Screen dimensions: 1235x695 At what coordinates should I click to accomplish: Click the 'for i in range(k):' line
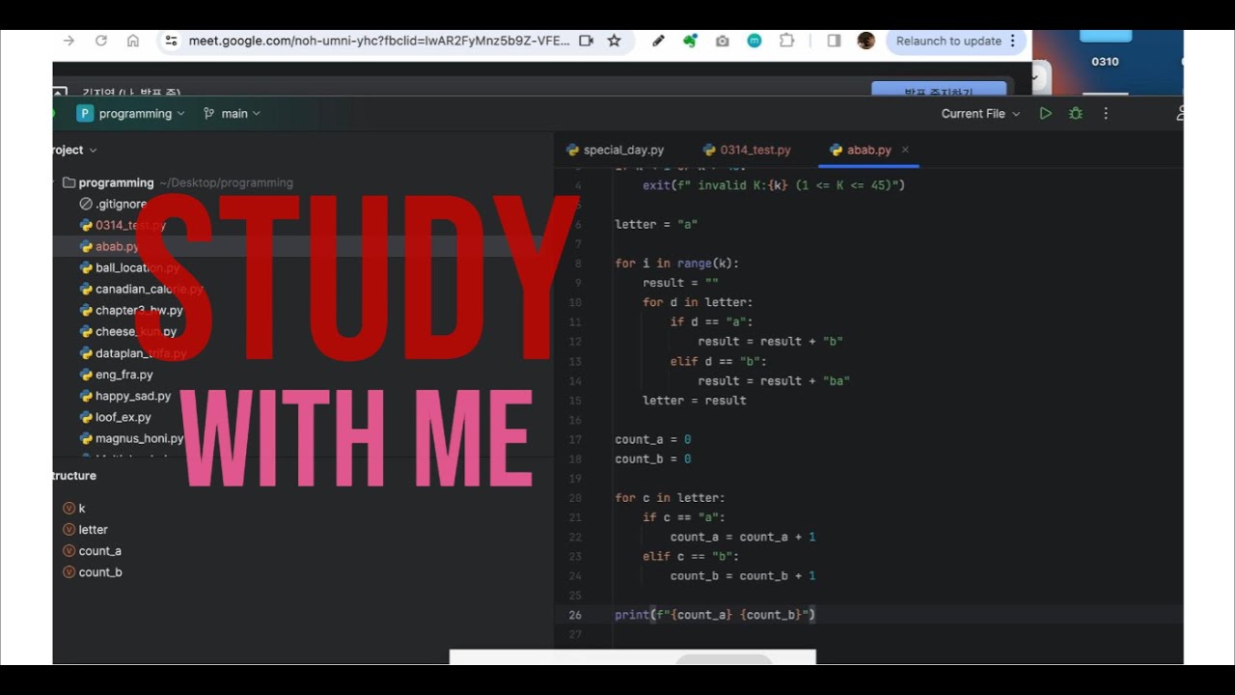click(676, 263)
